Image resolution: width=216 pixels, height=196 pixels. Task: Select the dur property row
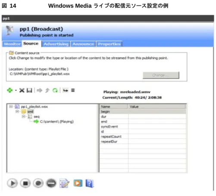pos(143,117)
